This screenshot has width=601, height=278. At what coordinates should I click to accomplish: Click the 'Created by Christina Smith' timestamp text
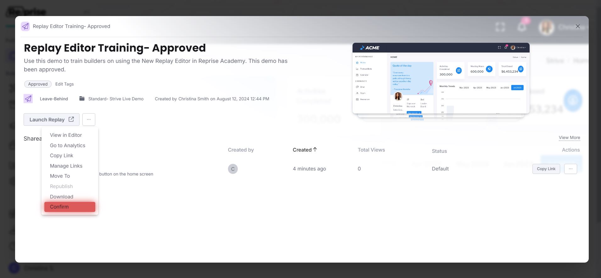pos(212,99)
